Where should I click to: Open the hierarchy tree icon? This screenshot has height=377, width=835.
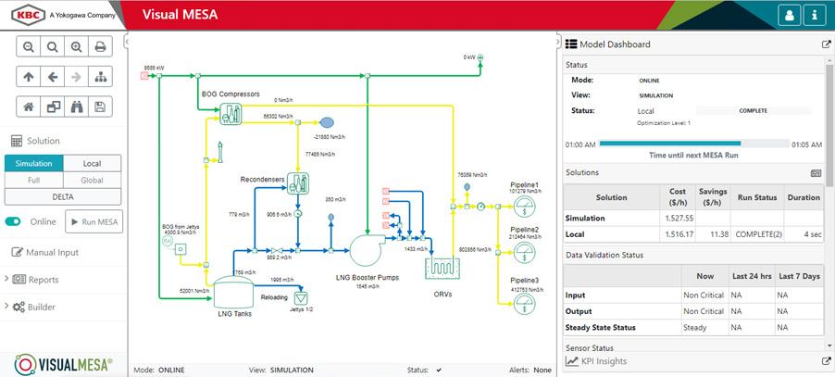point(100,77)
